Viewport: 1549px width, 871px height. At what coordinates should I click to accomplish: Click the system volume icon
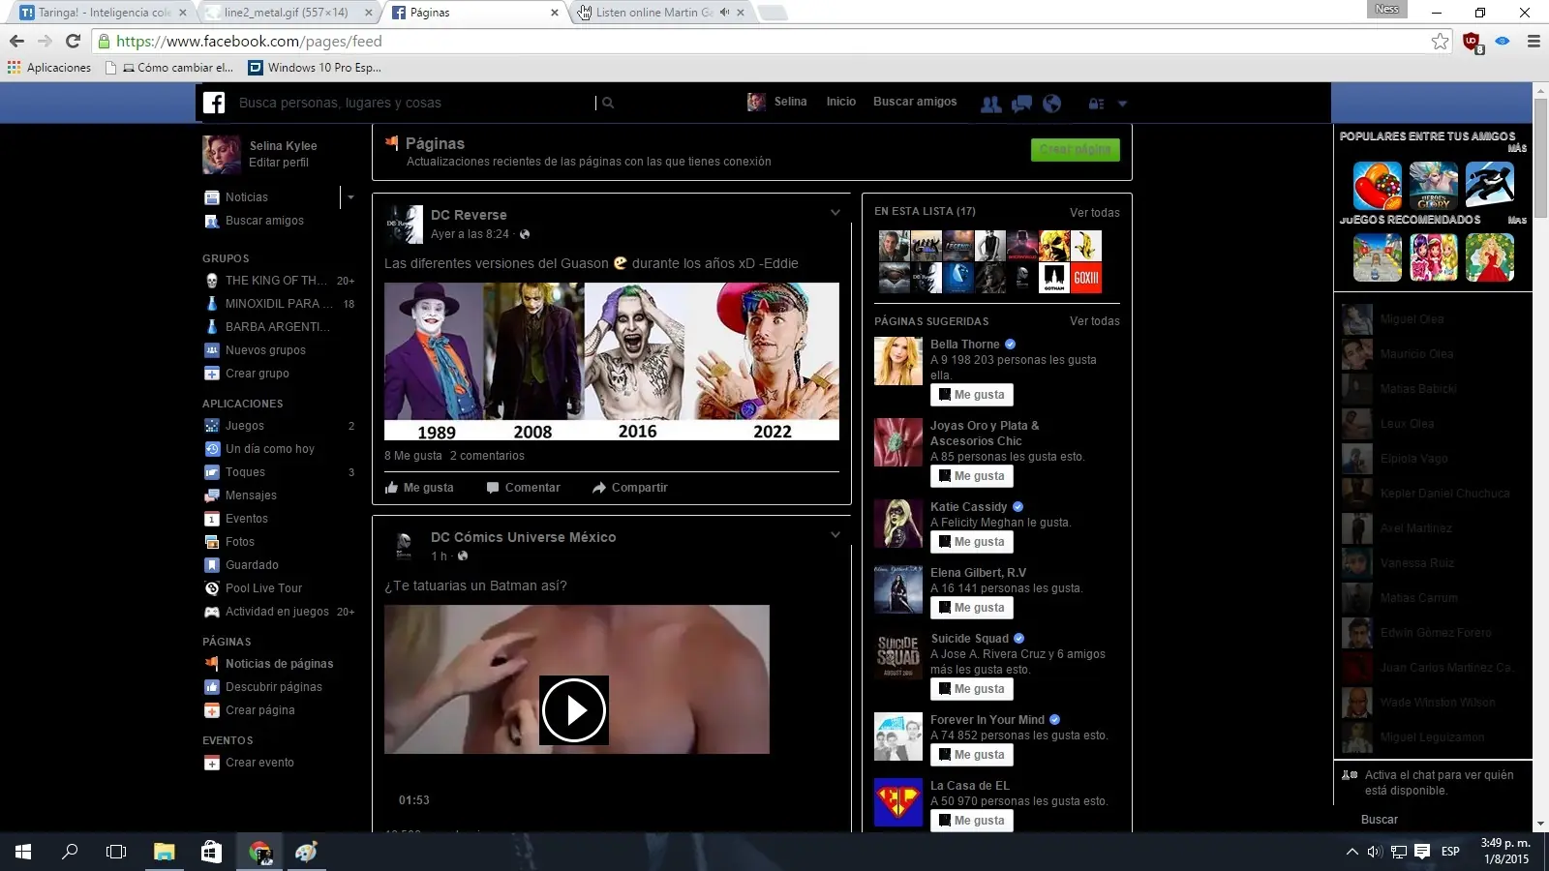coord(1374,852)
